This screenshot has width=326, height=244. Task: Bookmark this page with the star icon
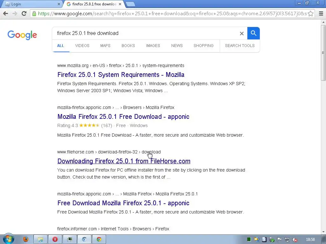[311, 14]
